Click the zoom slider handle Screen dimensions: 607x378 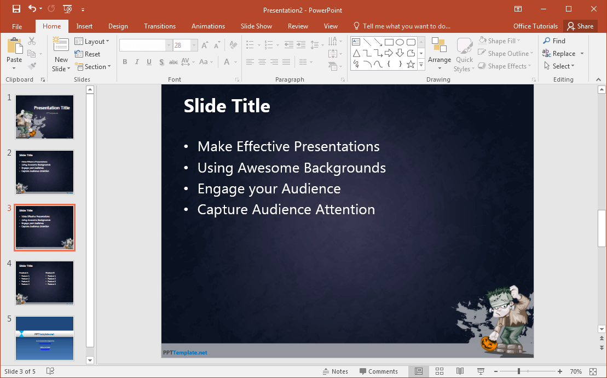(518, 371)
